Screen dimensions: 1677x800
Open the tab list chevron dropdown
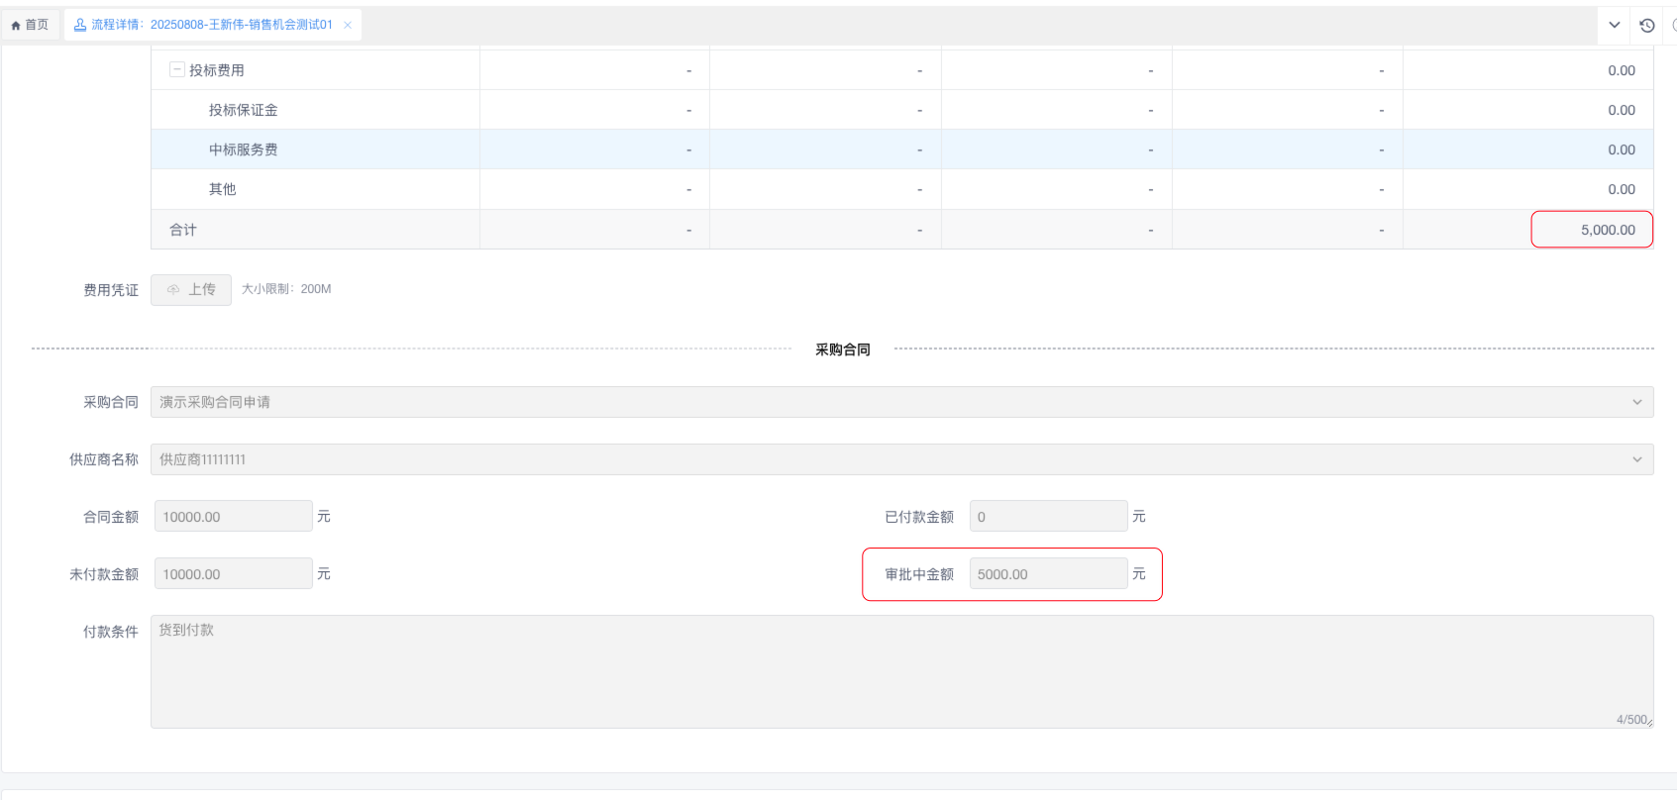tap(1615, 26)
